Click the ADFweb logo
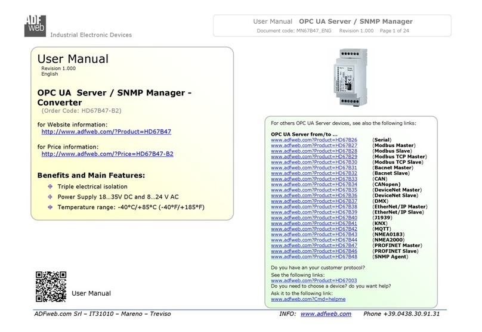 35,26
